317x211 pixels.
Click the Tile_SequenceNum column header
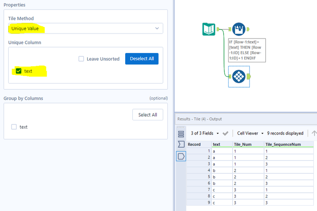point(289,144)
